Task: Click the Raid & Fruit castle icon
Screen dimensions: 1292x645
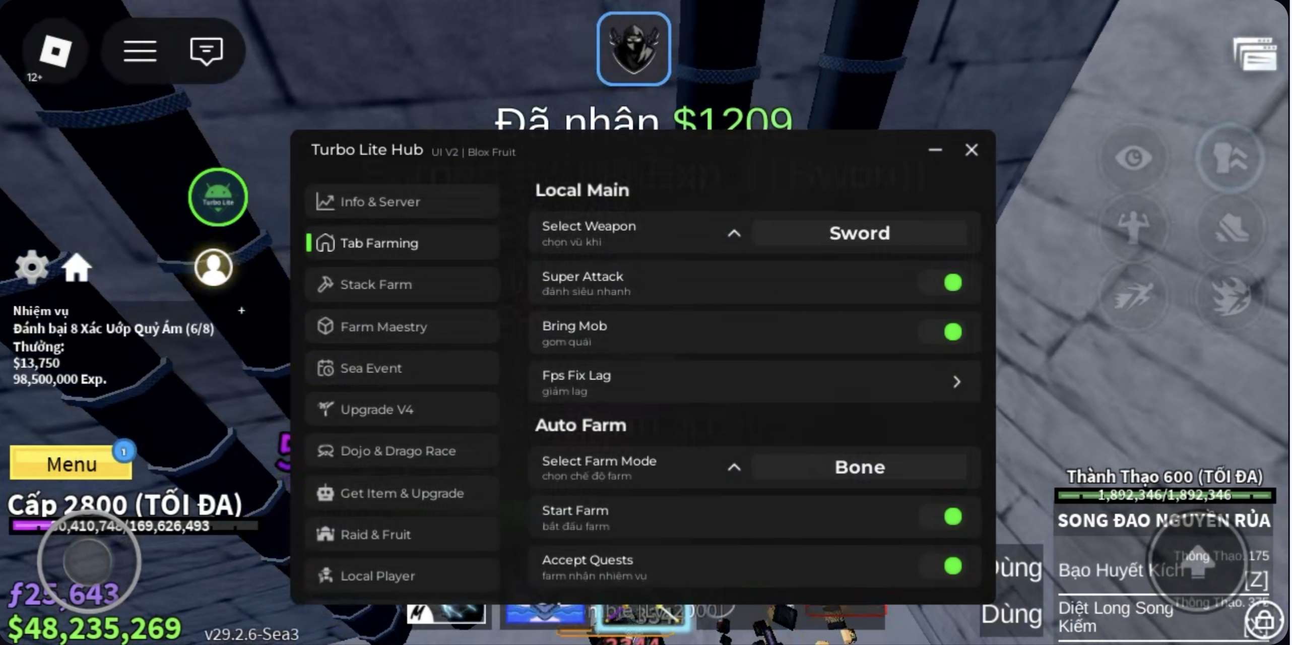Action: coord(325,534)
